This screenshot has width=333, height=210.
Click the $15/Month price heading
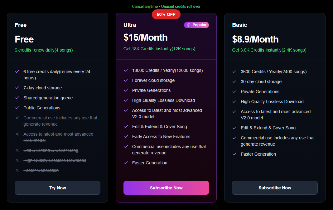(146, 37)
